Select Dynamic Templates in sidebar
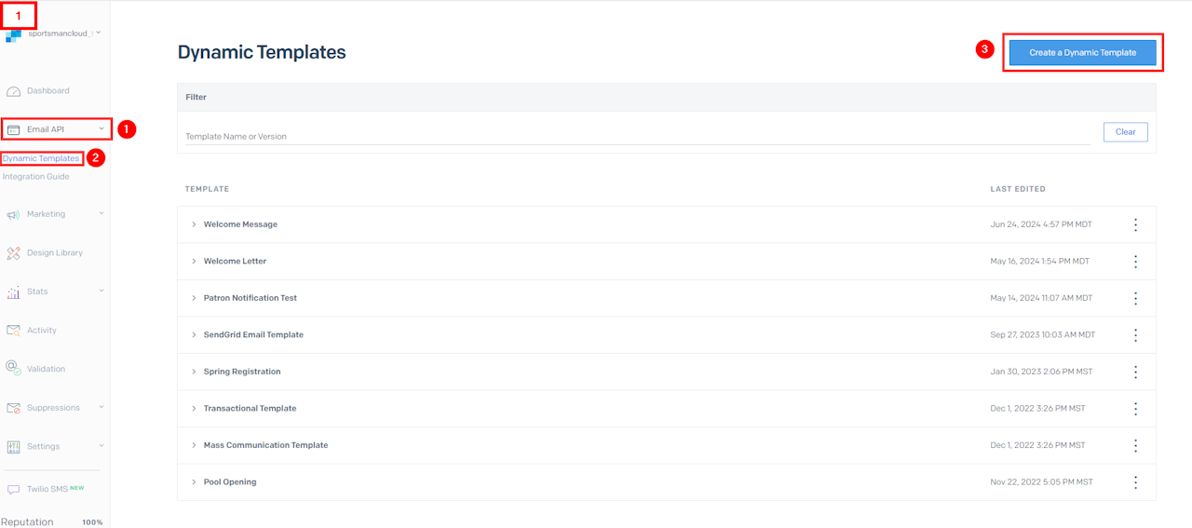This screenshot has width=1192, height=528. tap(41, 158)
